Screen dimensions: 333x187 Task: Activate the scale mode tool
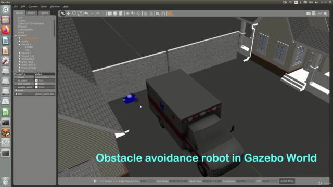[80, 14]
